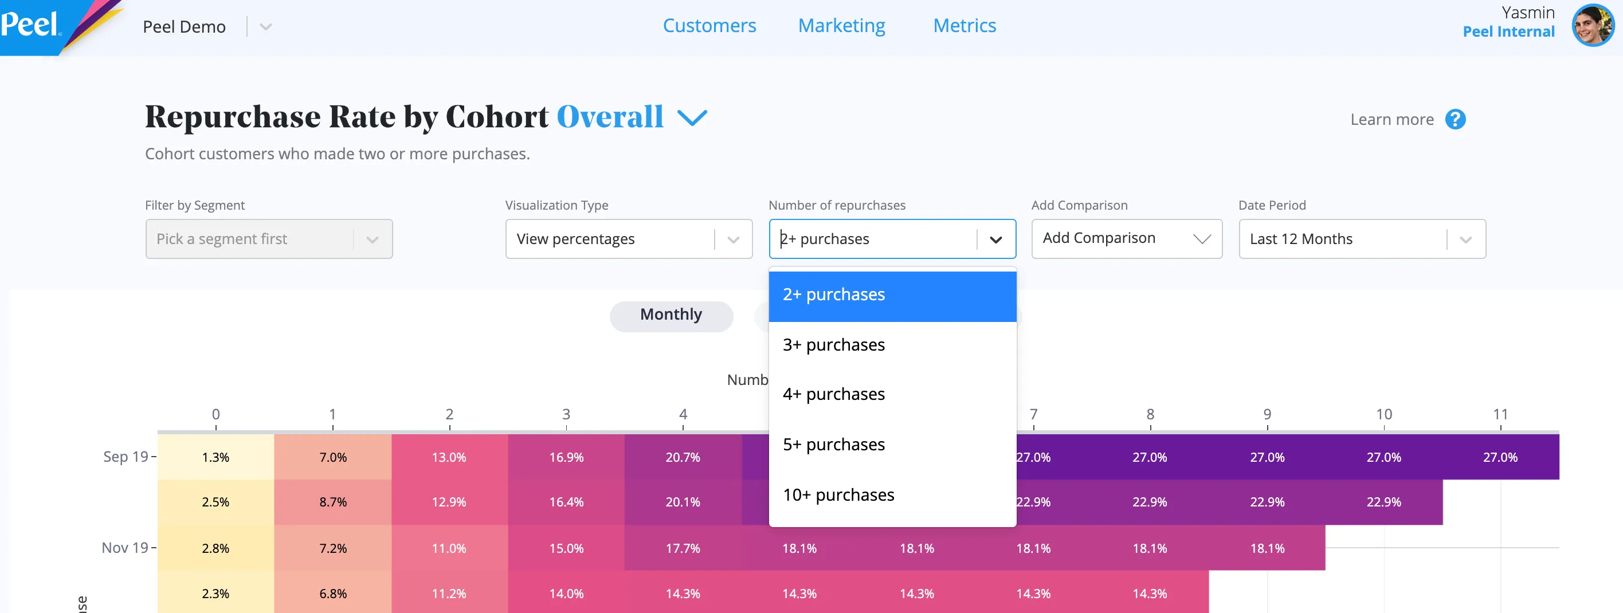Click the Peel logo
Screen dimensions: 1623x613
30,25
